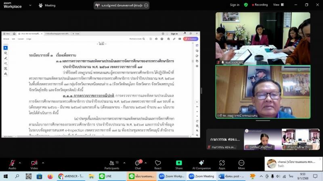
Task: Choose the Acrobat highlighter pen tool
Action: coord(6,58)
